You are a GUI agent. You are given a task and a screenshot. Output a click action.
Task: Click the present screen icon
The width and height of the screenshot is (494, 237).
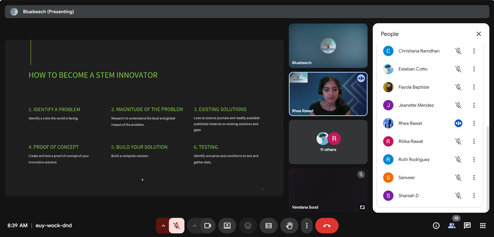(x=227, y=226)
